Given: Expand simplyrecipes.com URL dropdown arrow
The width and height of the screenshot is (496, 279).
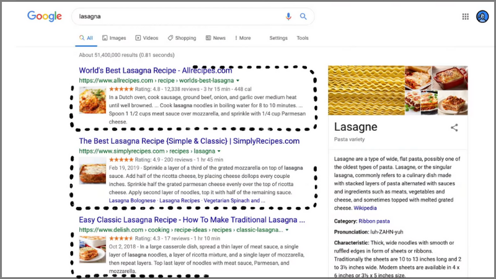Looking at the screenshot, I should tap(219, 151).
